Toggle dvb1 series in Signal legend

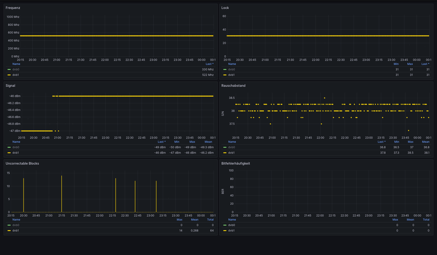click(16, 153)
